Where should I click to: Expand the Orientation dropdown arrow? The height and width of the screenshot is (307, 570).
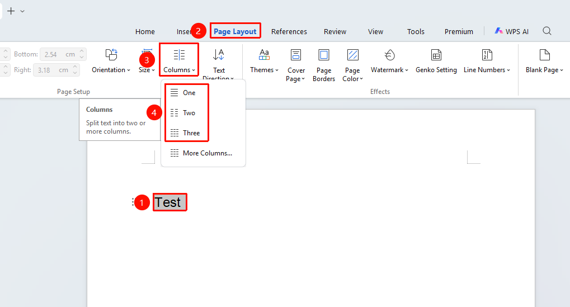pos(129,70)
